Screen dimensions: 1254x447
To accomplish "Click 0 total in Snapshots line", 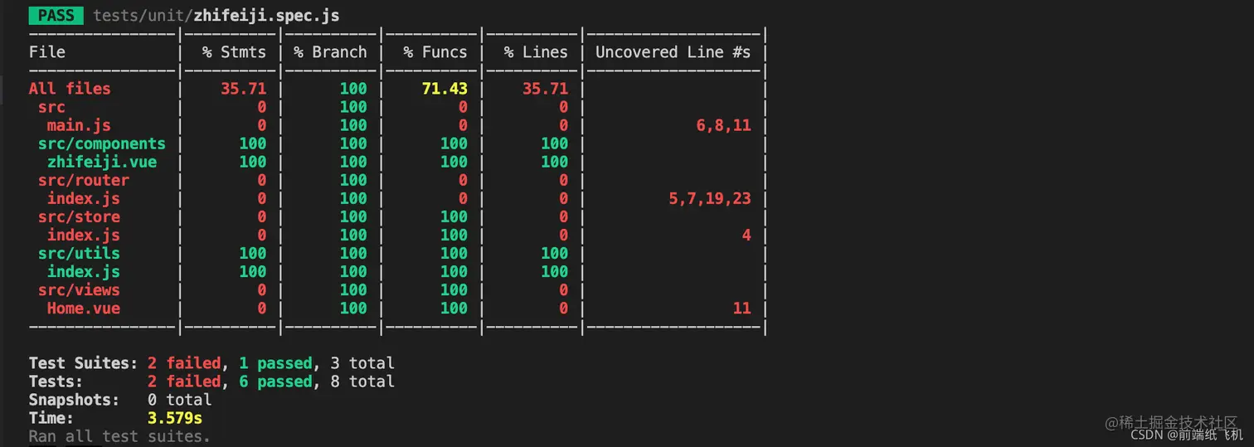I will [x=179, y=400].
